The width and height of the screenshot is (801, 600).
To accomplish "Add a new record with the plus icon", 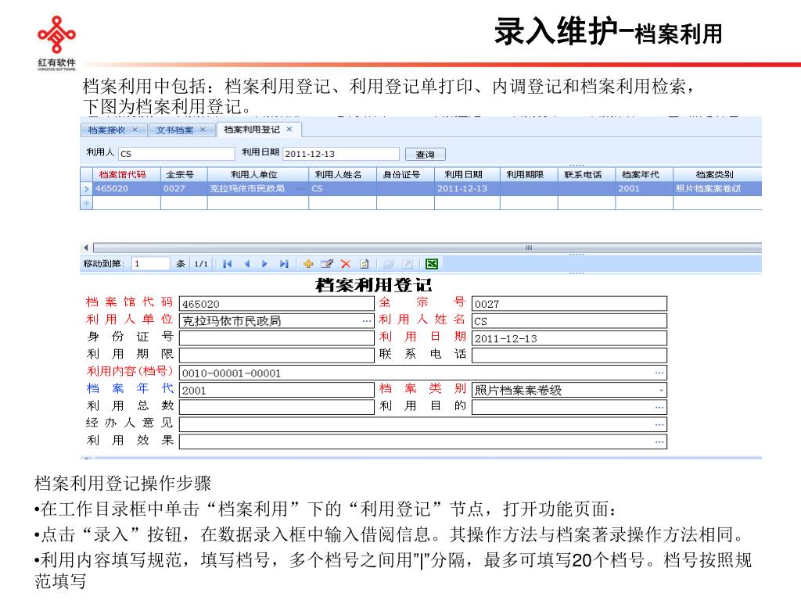I will pyautogui.click(x=308, y=264).
